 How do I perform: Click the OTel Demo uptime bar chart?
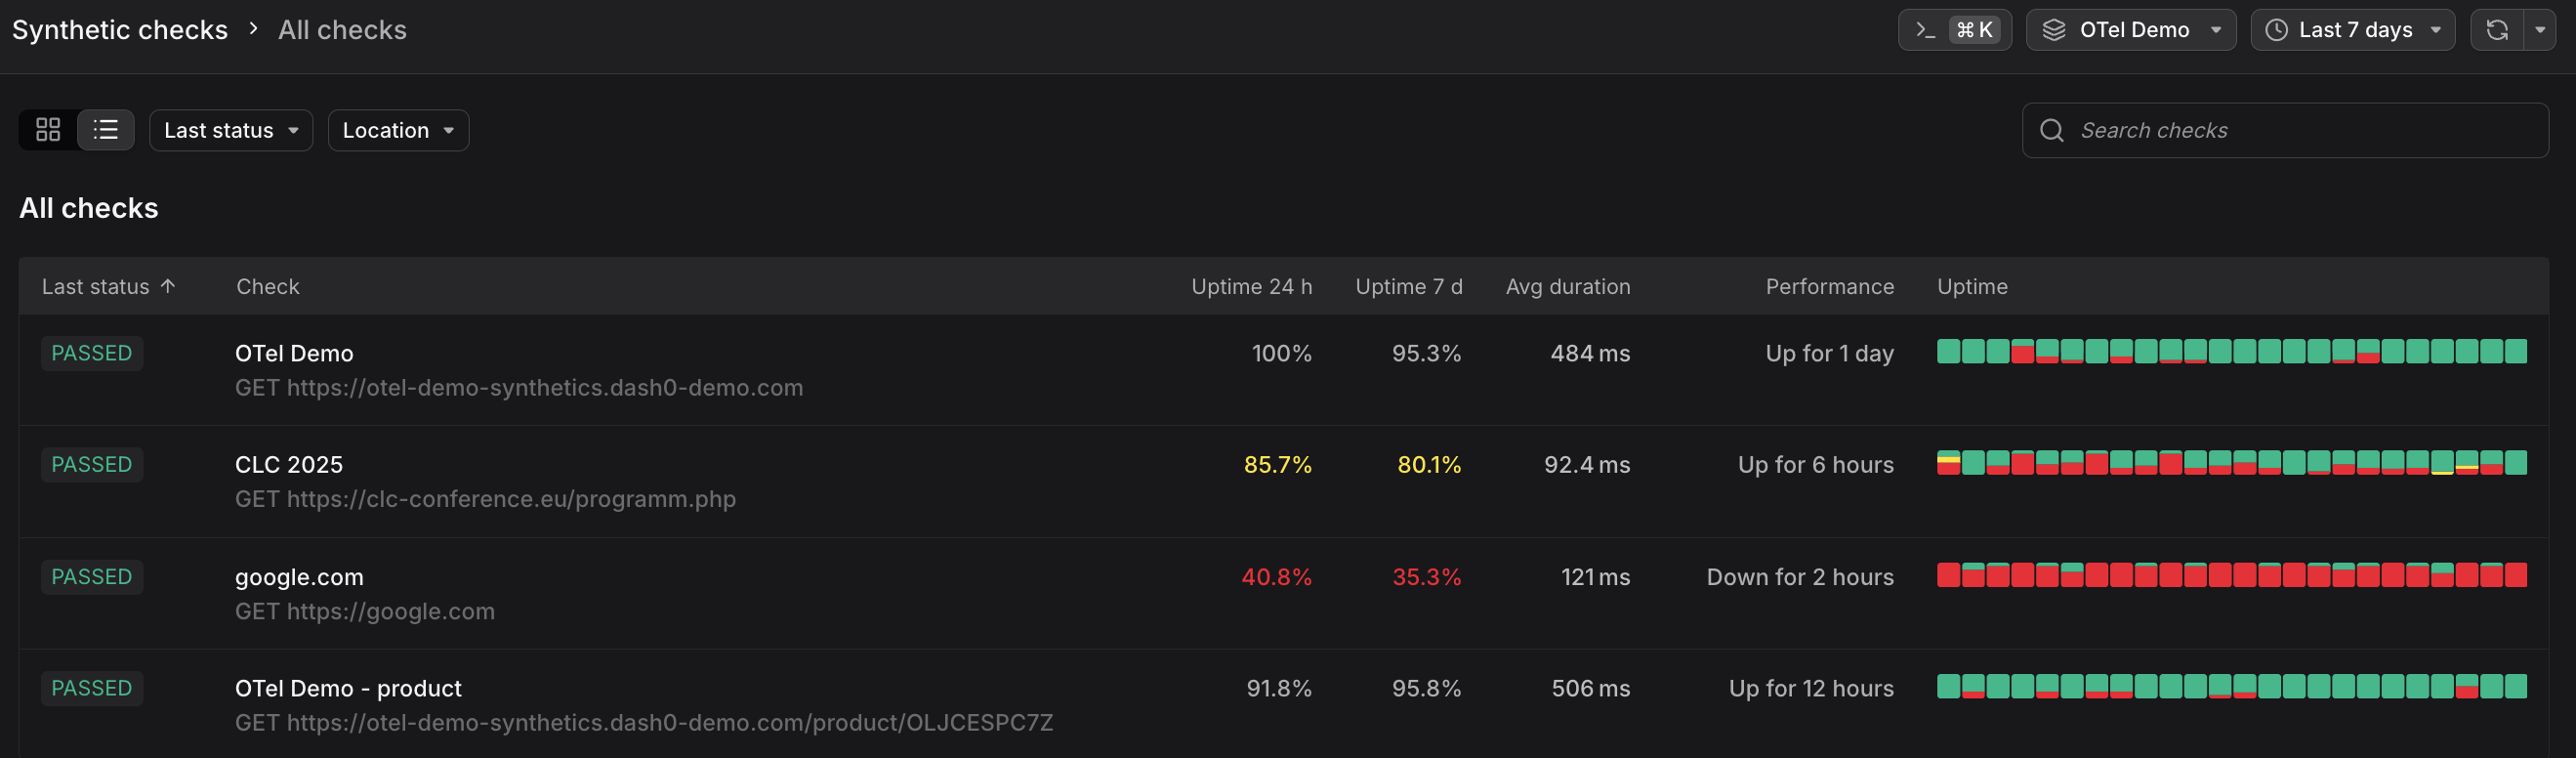point(2232,352)
